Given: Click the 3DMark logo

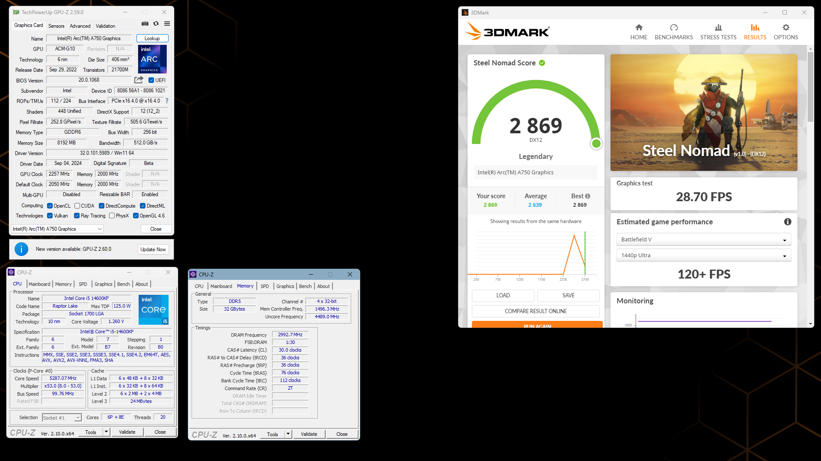Looking at the screenshot, I should 507,31.
